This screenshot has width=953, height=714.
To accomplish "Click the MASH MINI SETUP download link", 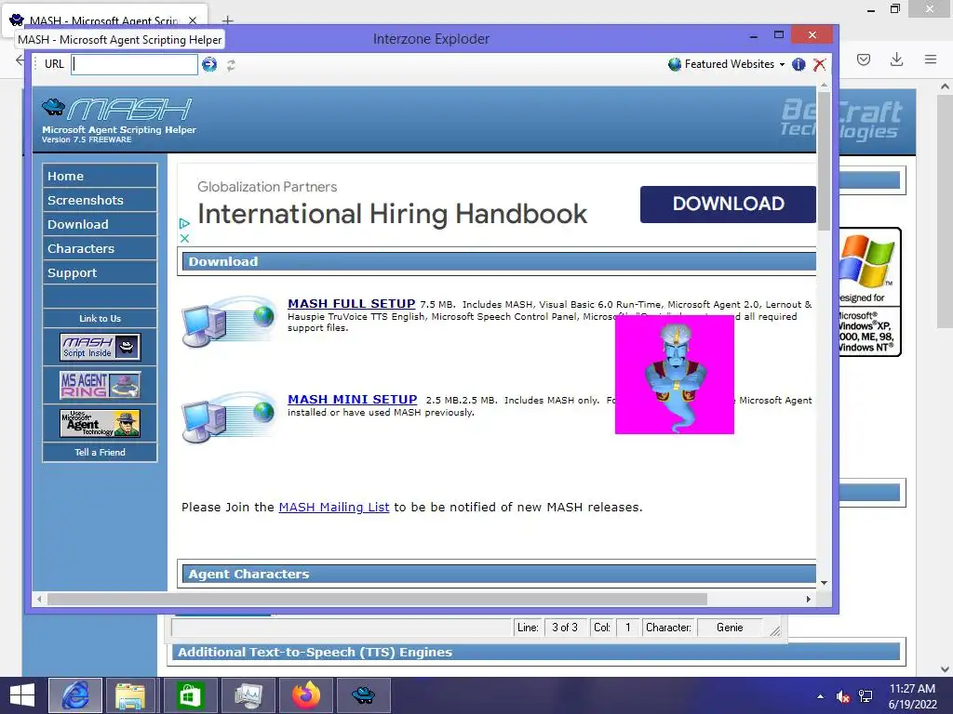I will (x=353, y=400).
